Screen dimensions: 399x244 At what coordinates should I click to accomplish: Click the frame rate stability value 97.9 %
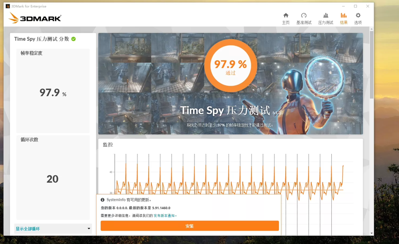53,93
